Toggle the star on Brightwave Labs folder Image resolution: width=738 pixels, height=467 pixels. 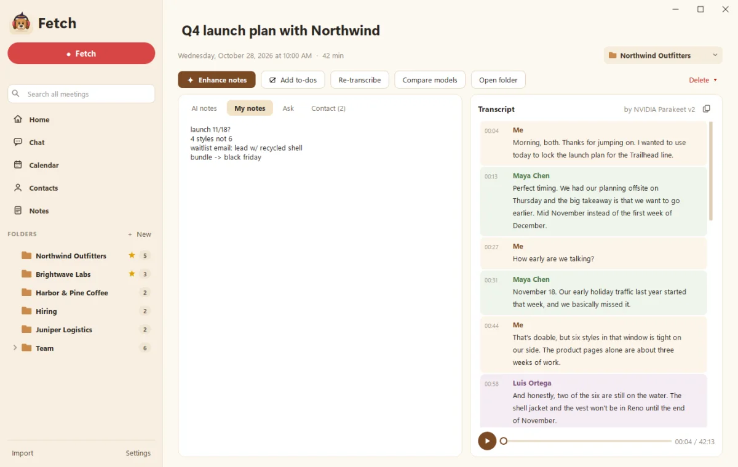pyautogui.click(x=132, y=274)
